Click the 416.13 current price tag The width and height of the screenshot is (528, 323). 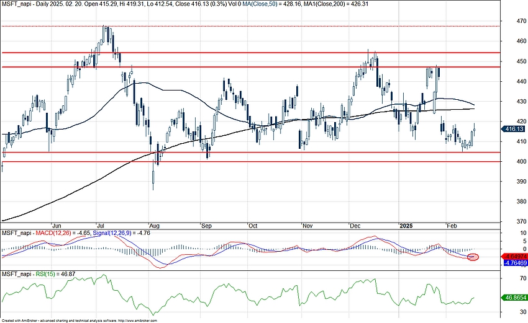coord(514,129)
